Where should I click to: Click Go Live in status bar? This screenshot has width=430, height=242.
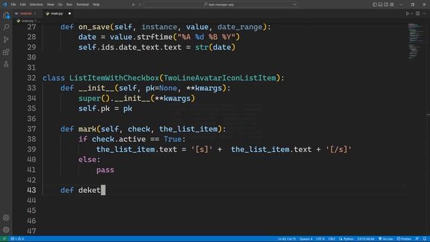386,239
